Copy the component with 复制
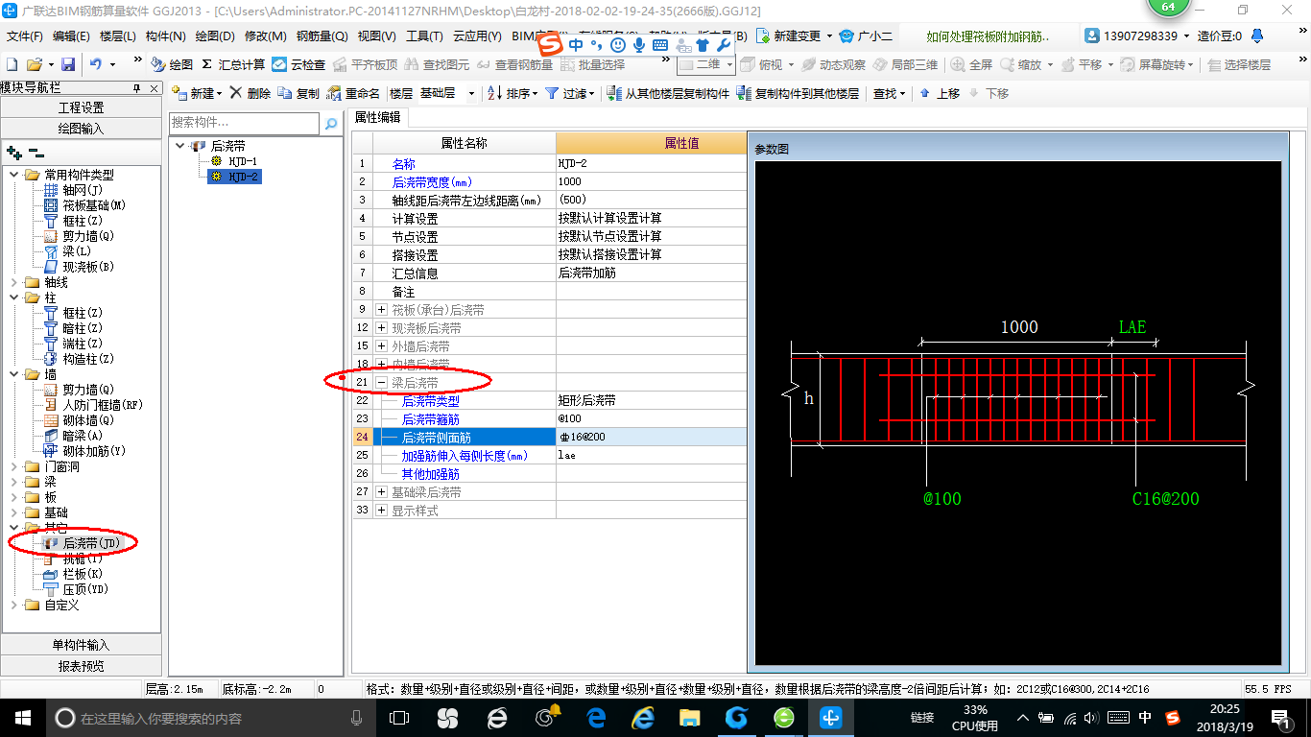 (298, 93)
